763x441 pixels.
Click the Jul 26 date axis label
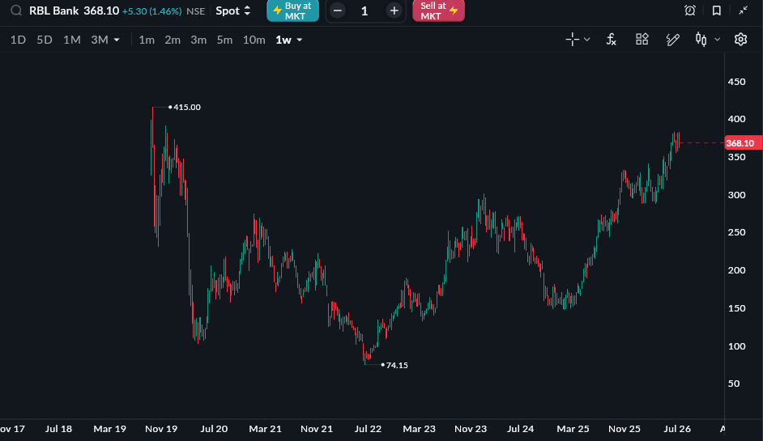pyautogui.click(x=677, y=429)
